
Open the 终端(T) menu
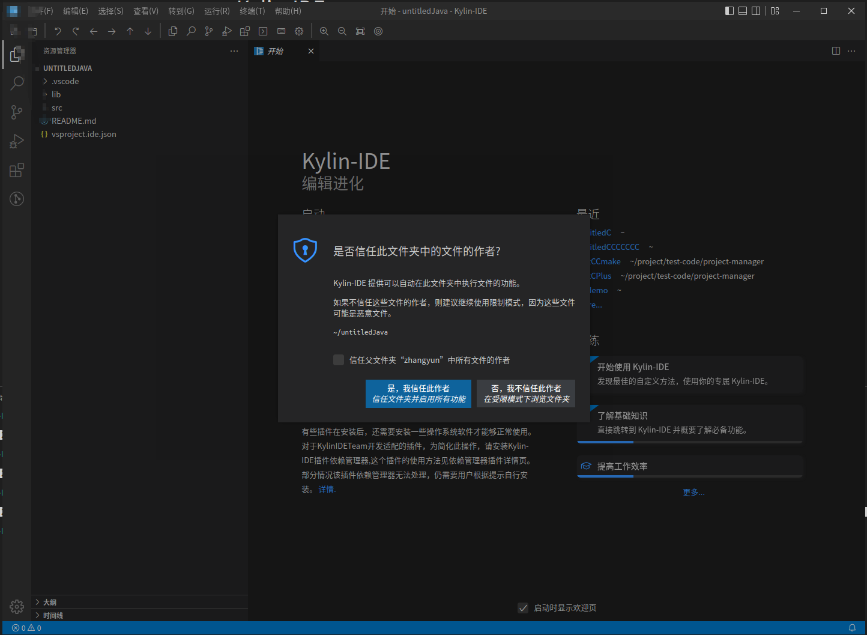pos(252,11)
